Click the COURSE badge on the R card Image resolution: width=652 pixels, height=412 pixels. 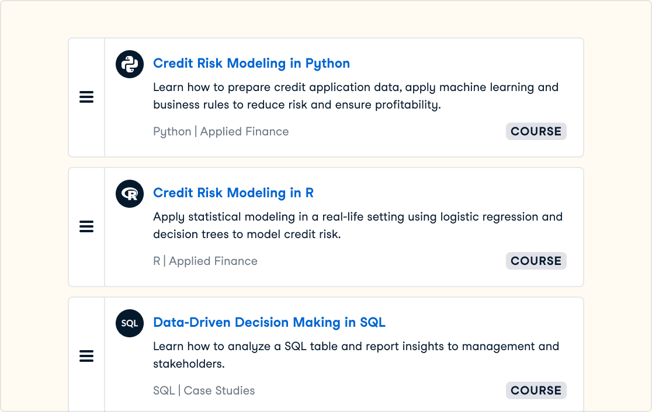pyautogui.click(x=536, y=261)
